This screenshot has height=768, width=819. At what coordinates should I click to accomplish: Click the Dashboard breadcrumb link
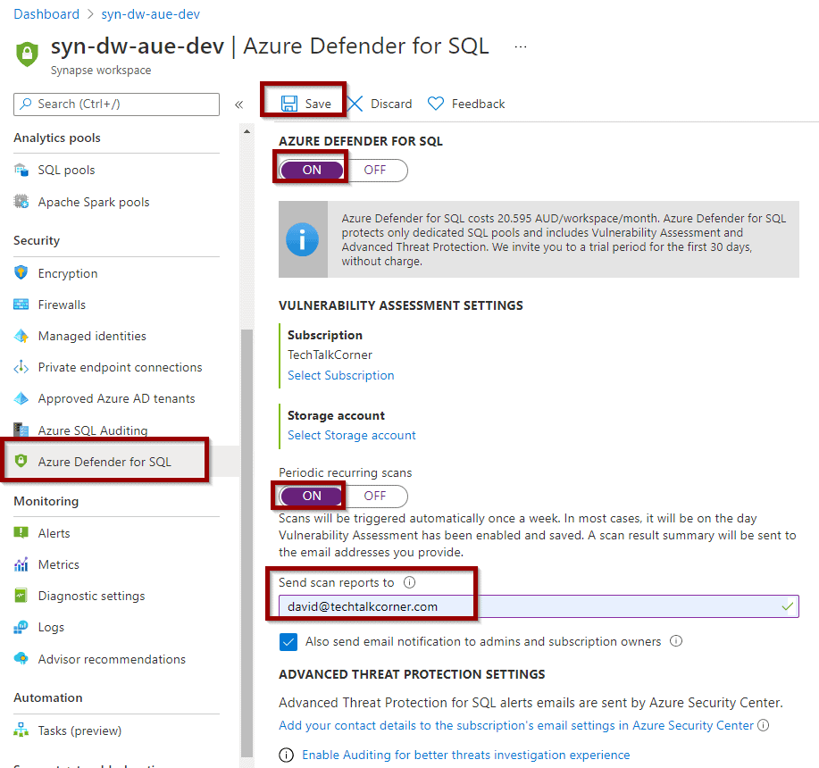pyautogui.click(x=46, y=14)
